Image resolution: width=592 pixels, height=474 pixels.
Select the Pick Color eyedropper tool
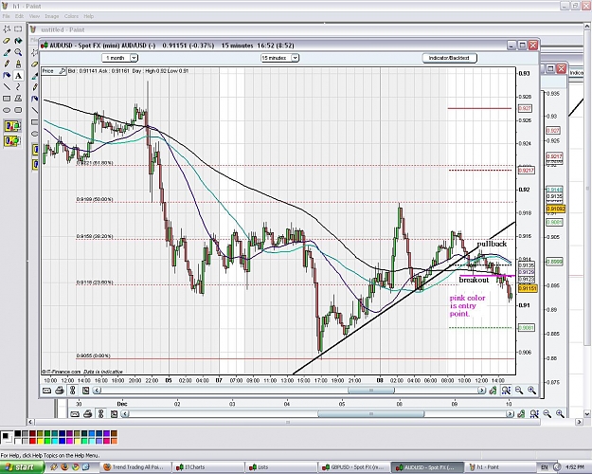coord(7,52)
